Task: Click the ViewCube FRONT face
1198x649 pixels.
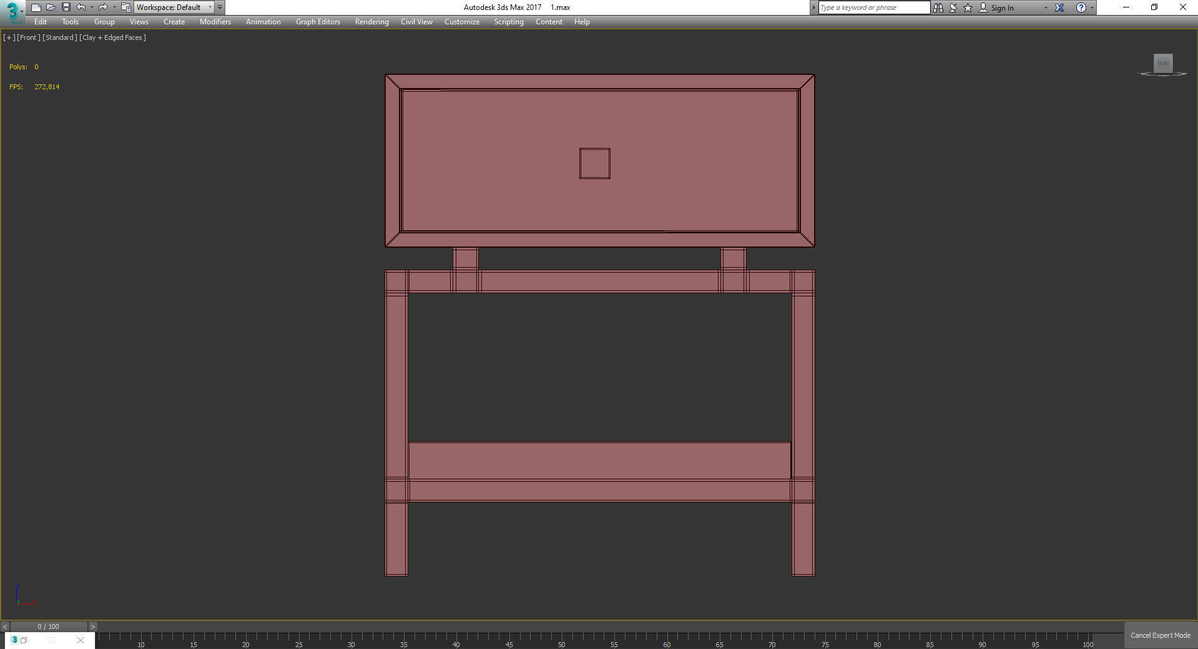Action: 1163,63
